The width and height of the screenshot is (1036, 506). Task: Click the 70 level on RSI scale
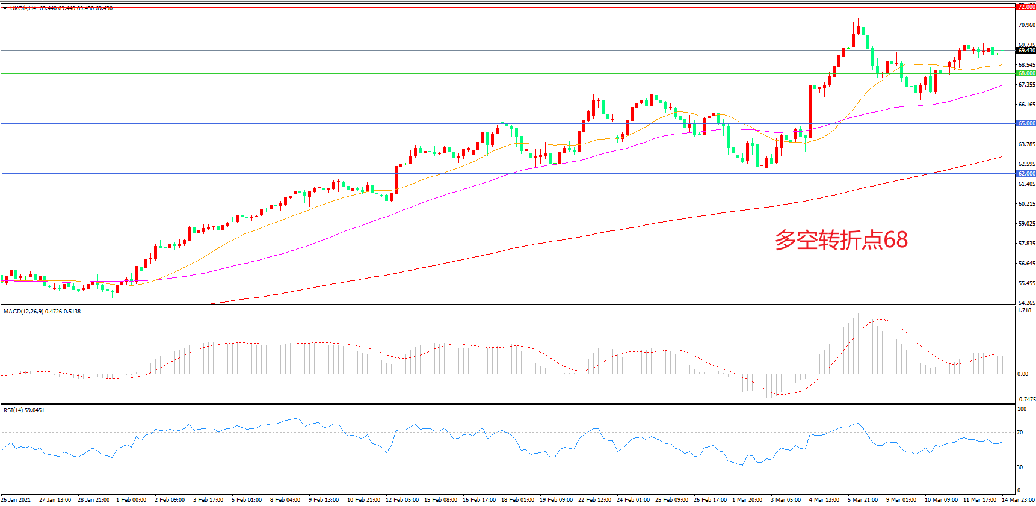(x=1020, y=433)
